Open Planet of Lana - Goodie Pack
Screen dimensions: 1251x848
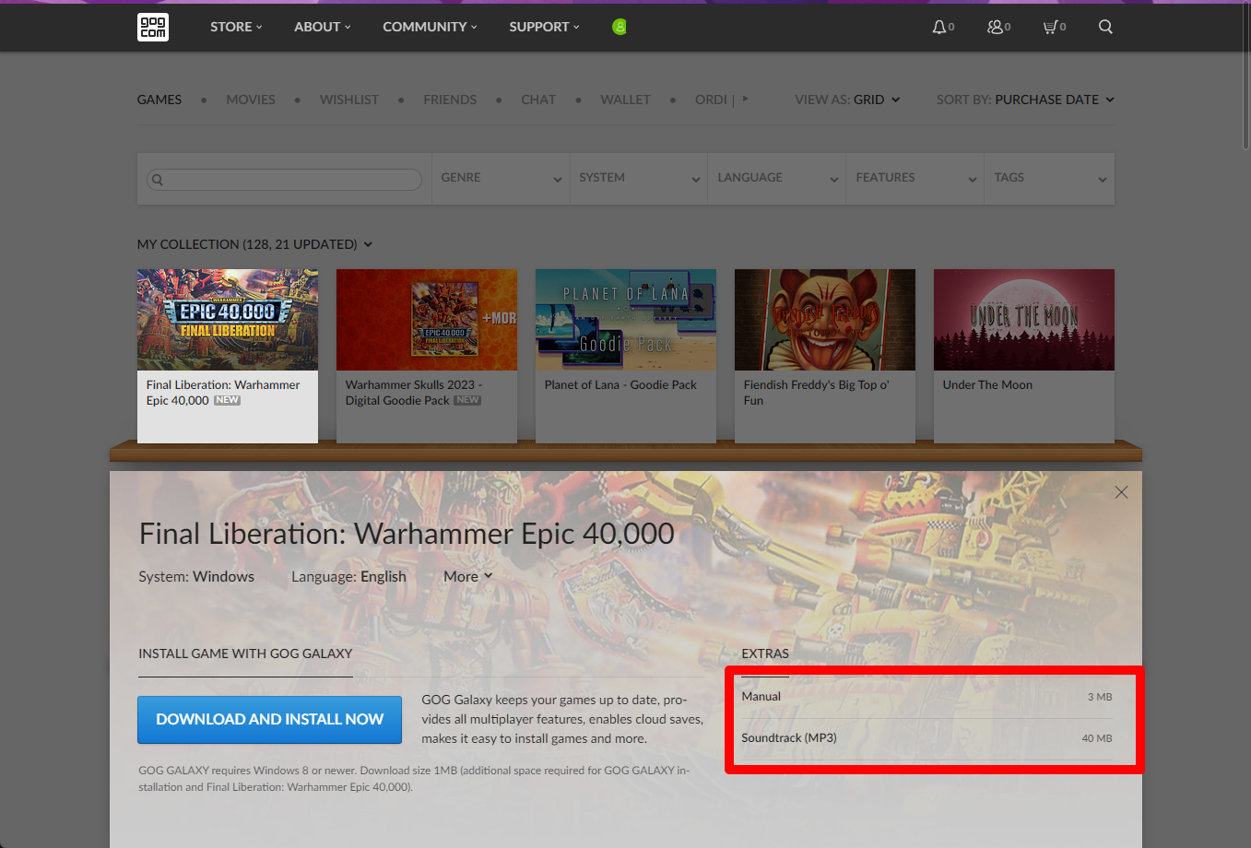click(626, 356)
